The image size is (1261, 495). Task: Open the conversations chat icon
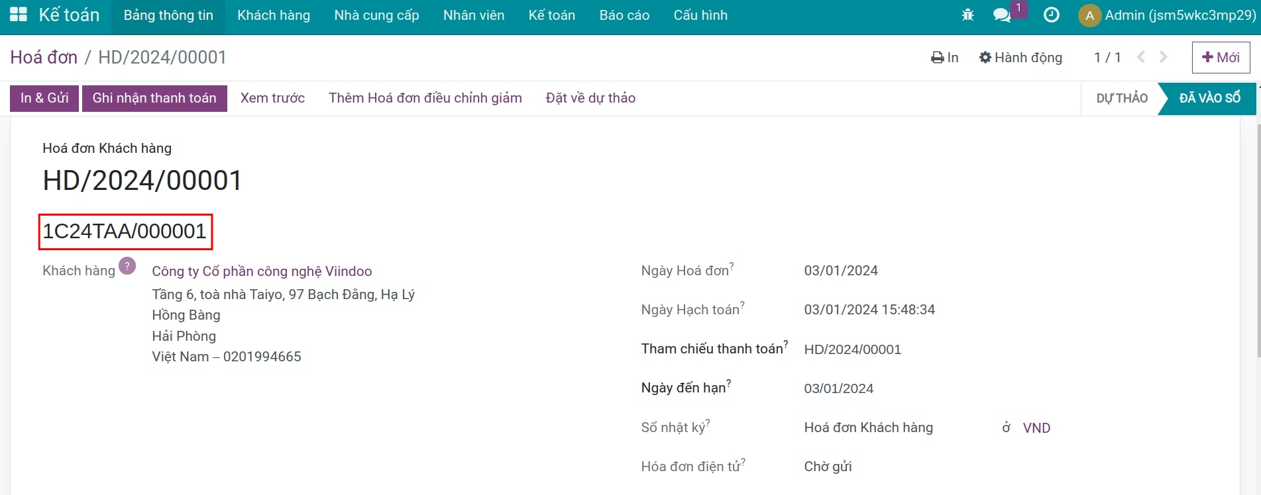1002,15
